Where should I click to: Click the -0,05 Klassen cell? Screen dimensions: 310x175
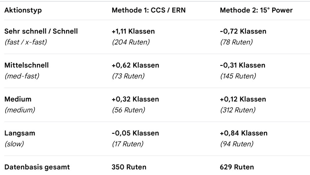(135, 133)
